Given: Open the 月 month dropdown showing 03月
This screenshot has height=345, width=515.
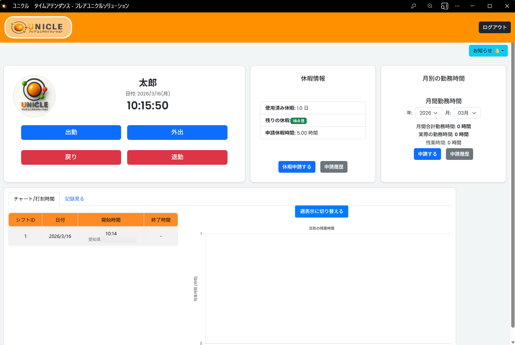Looking at the screenshot, I should point(467,113).
